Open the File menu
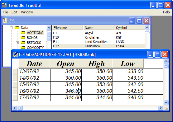 [x=5, y=12]
